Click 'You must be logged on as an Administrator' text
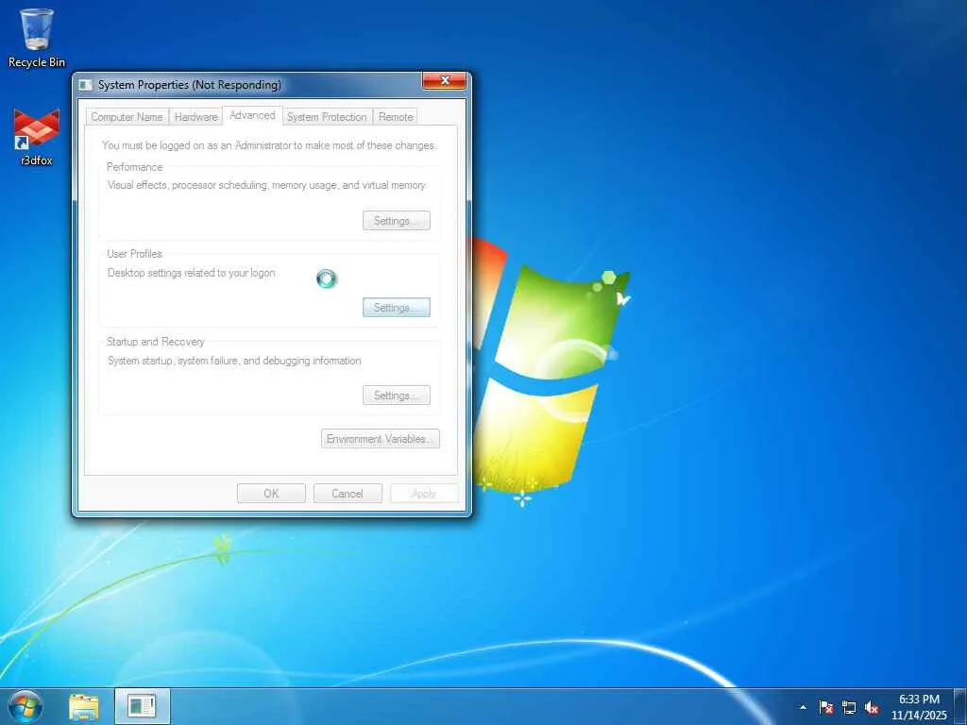This screenshot has width=967, height=725. click(269, 145)
